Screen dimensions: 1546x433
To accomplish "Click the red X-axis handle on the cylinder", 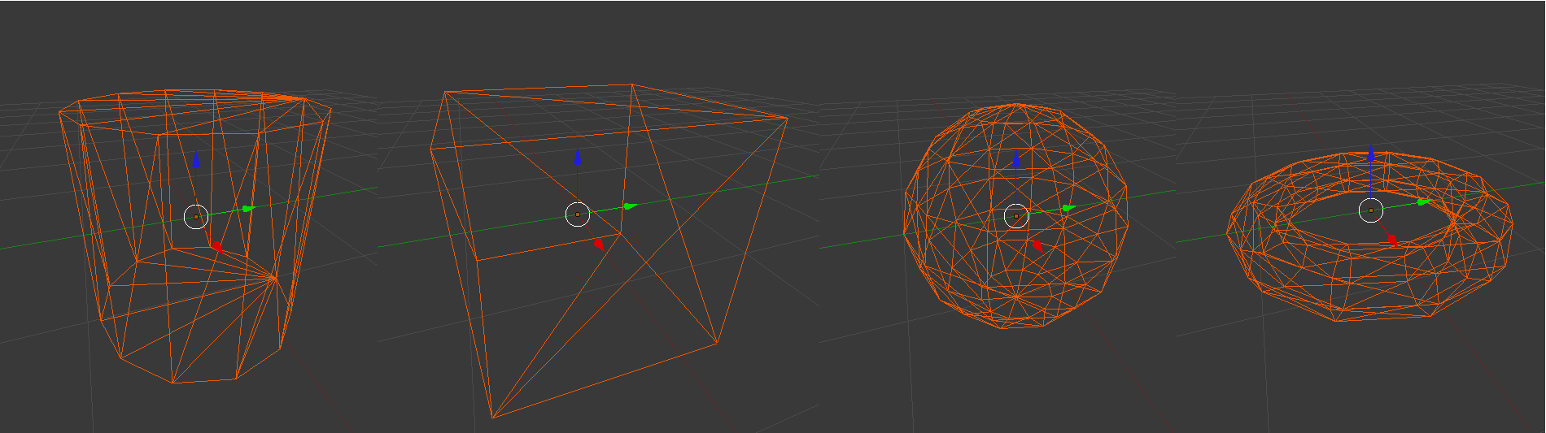I will pyautogui.click(x=217, y=246).
